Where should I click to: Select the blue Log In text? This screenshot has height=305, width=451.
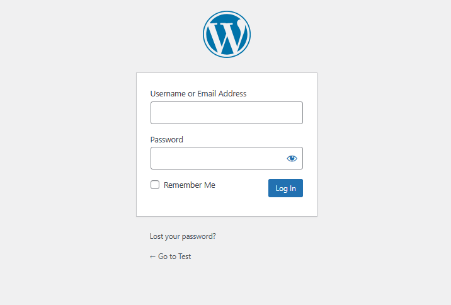pyautogui.click(x=285, y=188)
